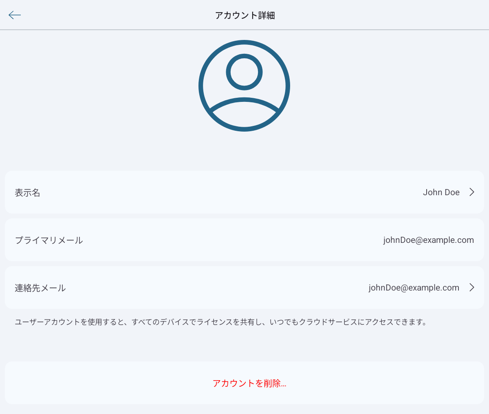The width and height of the screenshot is (489, 414).
Task: Click the contact email johnDoe@example.com value
Action: click(414, 288)
